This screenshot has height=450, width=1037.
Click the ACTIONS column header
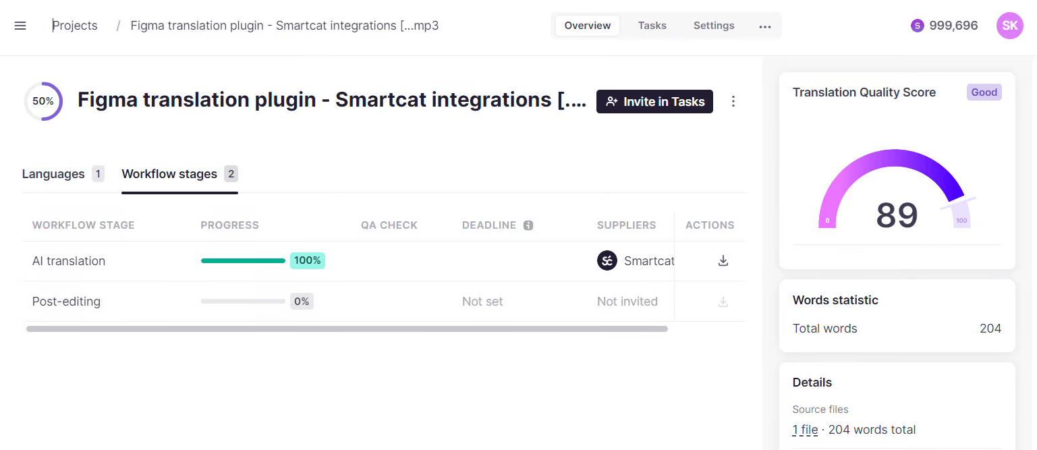pyautogui.click(x=710, y=225)
